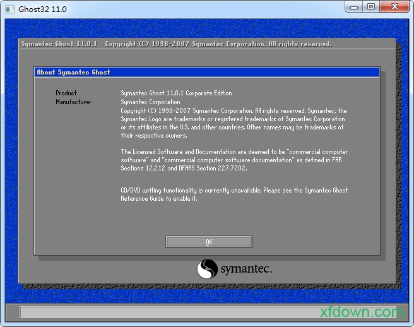Close the Ghost32 11.0 window
The width and height of the screenshot is (414, 327).
[x=394, y=7]
